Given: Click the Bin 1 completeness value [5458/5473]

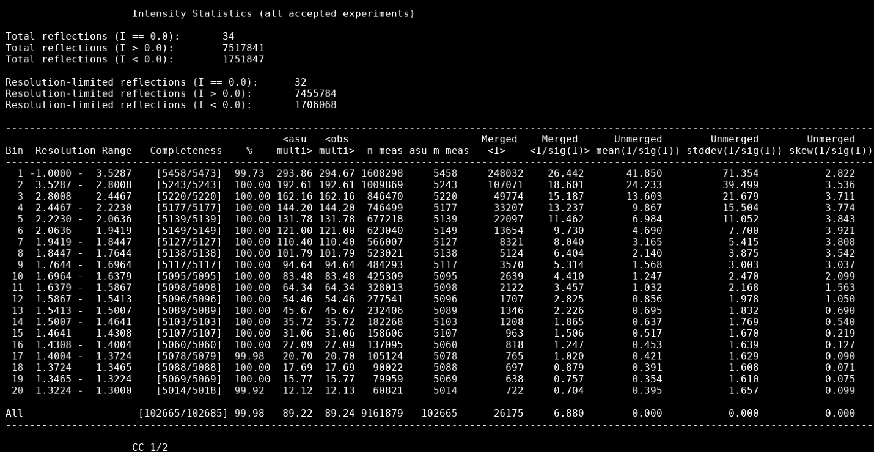Looking at the screenshot, I should pyautogui.click(x=189, y=173).
